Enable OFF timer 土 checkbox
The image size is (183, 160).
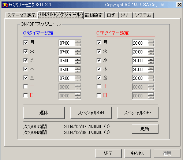[x=99, y=86]
